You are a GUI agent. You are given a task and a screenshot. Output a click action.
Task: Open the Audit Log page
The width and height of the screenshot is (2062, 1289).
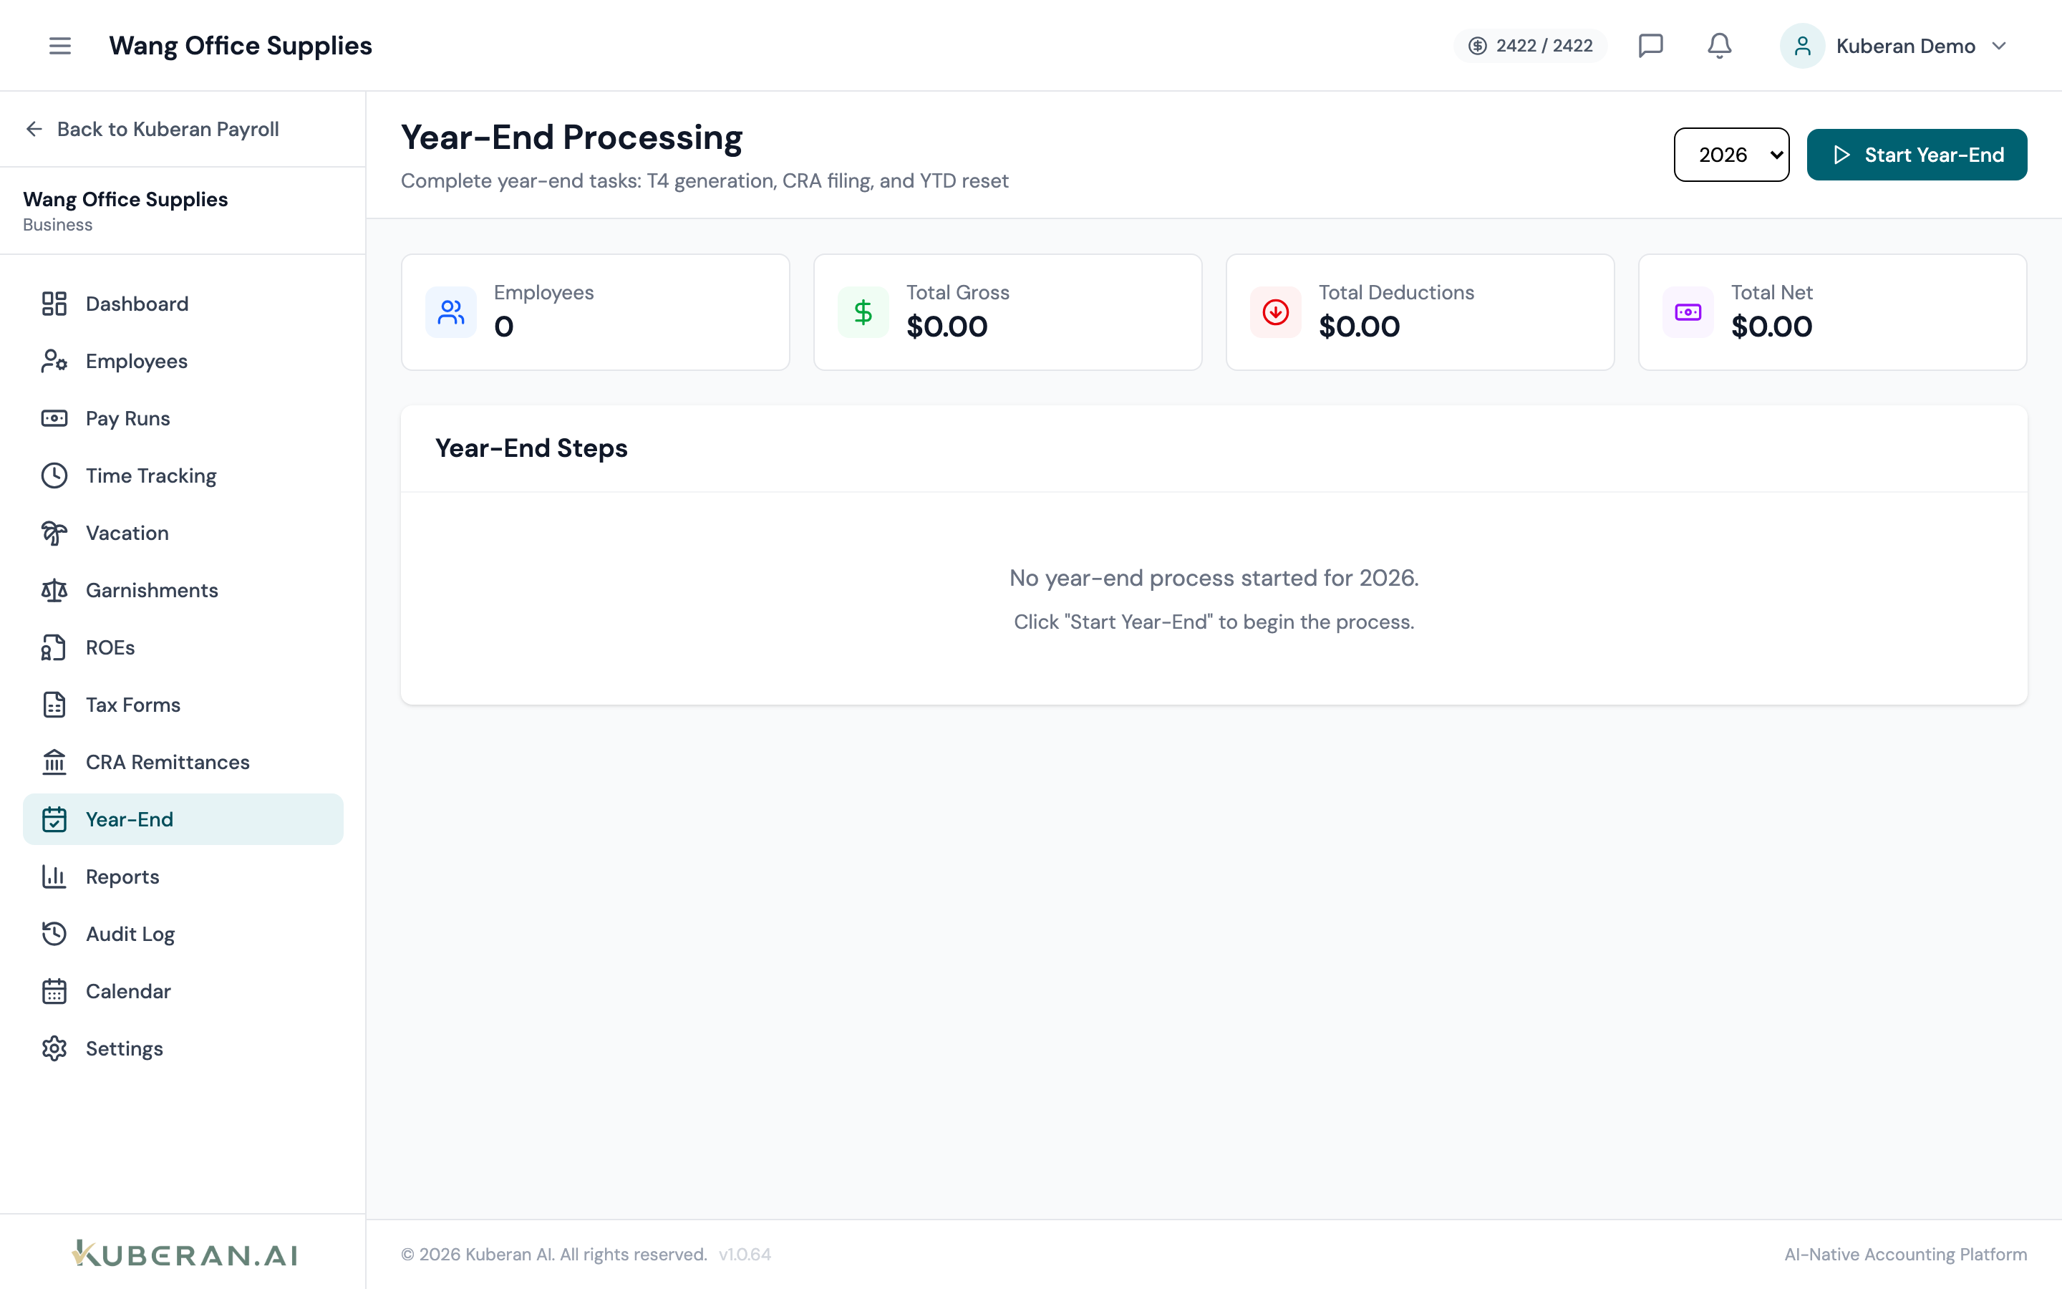[183, 934]
